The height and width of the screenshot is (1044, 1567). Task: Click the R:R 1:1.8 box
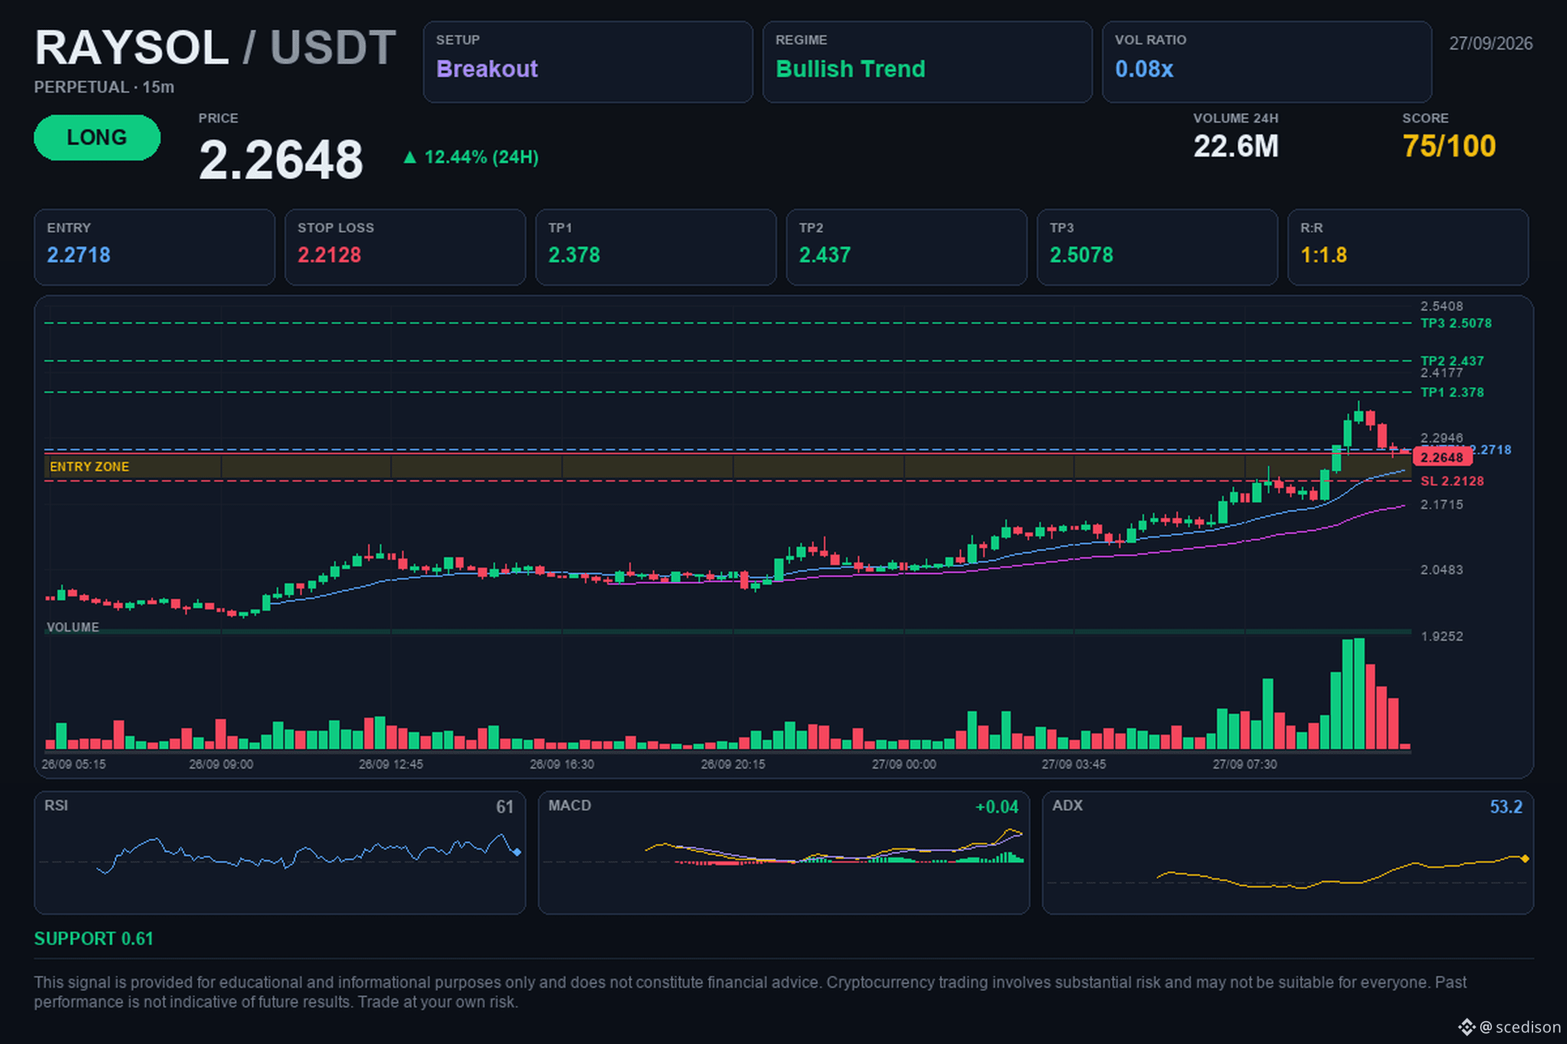coord(1408,247)
